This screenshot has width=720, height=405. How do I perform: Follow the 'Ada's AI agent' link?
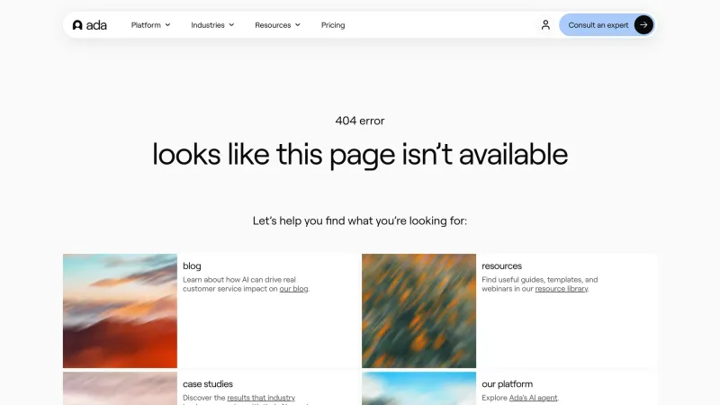[x=533, y=398]
